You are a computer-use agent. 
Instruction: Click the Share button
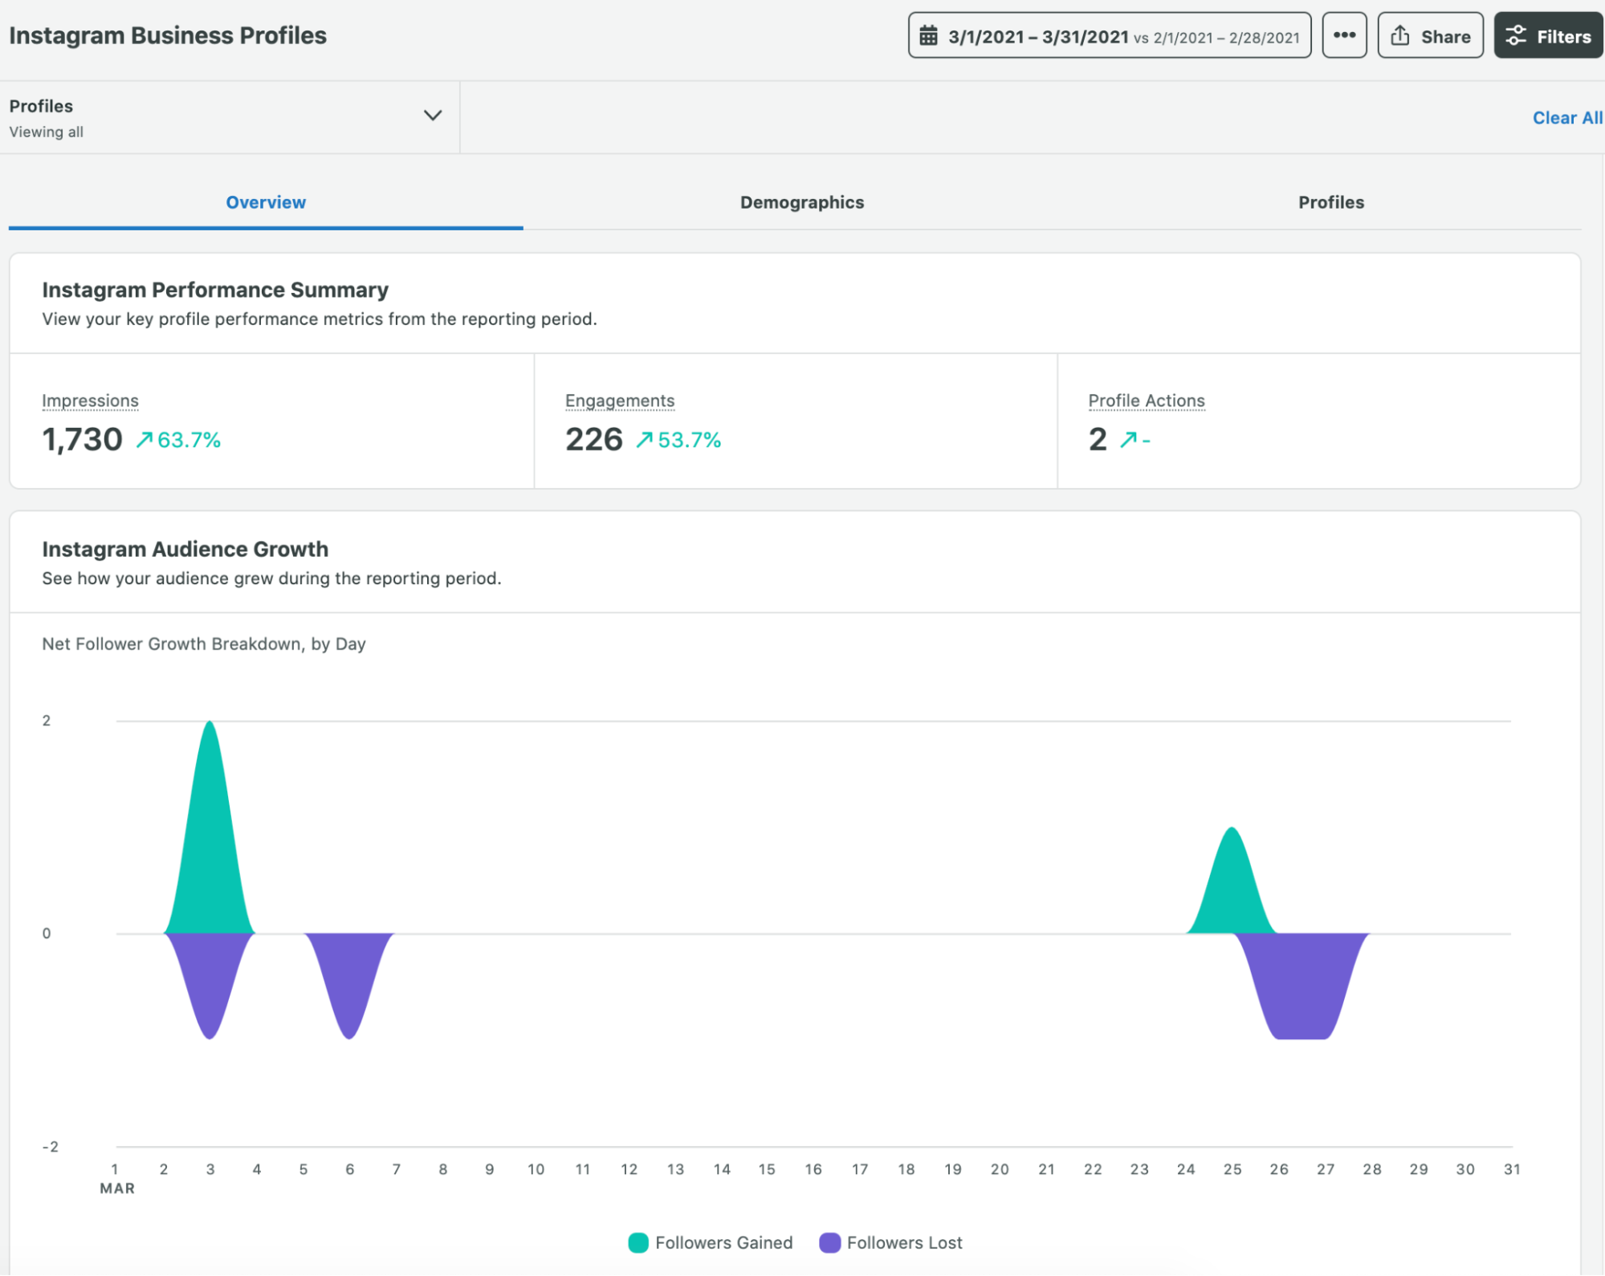[1430, 35]
